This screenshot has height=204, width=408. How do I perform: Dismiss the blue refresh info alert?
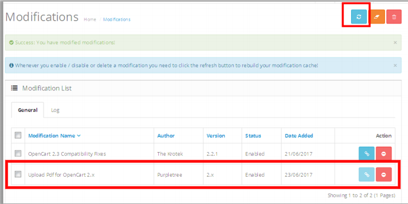395,65
